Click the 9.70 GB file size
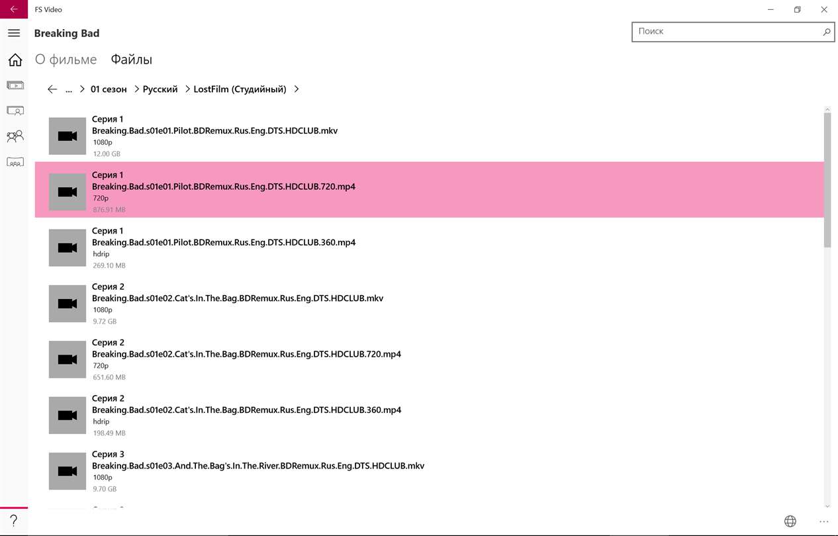838x536 pixels. 105,489
